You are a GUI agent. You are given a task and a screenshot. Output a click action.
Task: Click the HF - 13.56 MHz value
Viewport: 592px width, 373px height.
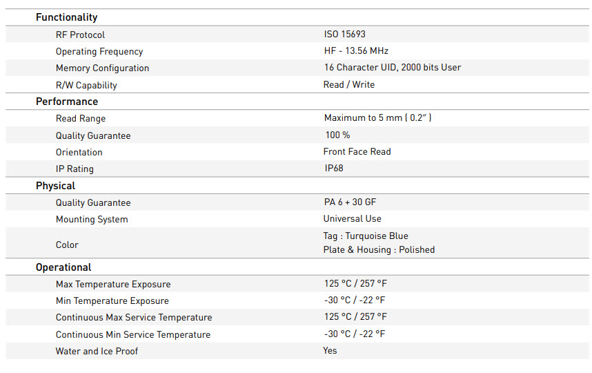click(356, 50)
